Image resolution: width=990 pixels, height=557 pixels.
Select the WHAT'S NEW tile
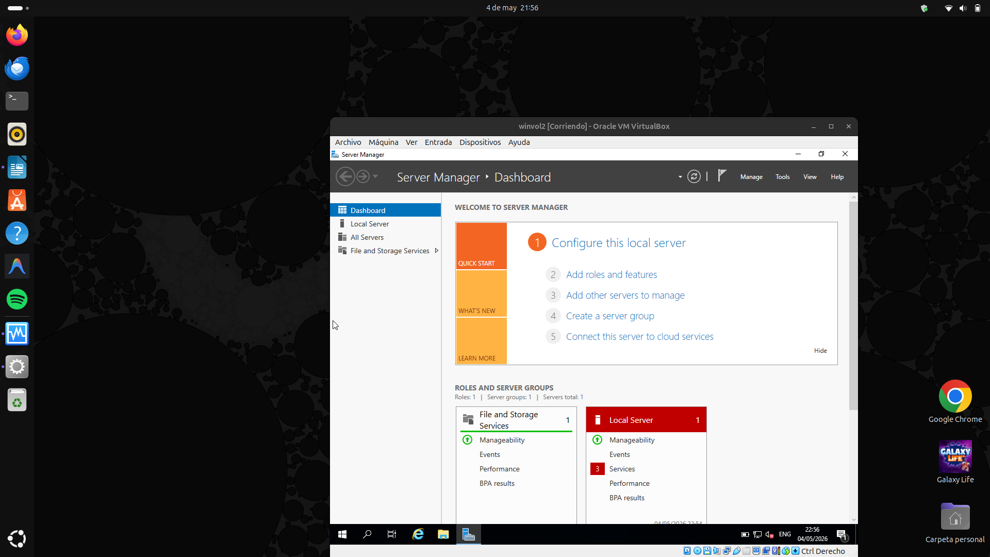click(482, 293)
